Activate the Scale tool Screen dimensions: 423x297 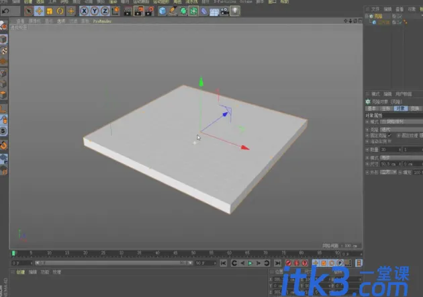tap(50, 11)
